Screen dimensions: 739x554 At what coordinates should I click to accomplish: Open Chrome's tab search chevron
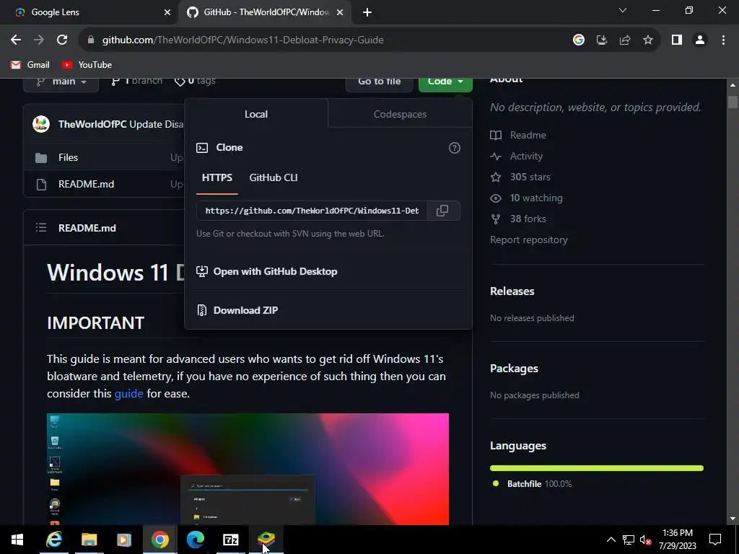coord(623,10)
